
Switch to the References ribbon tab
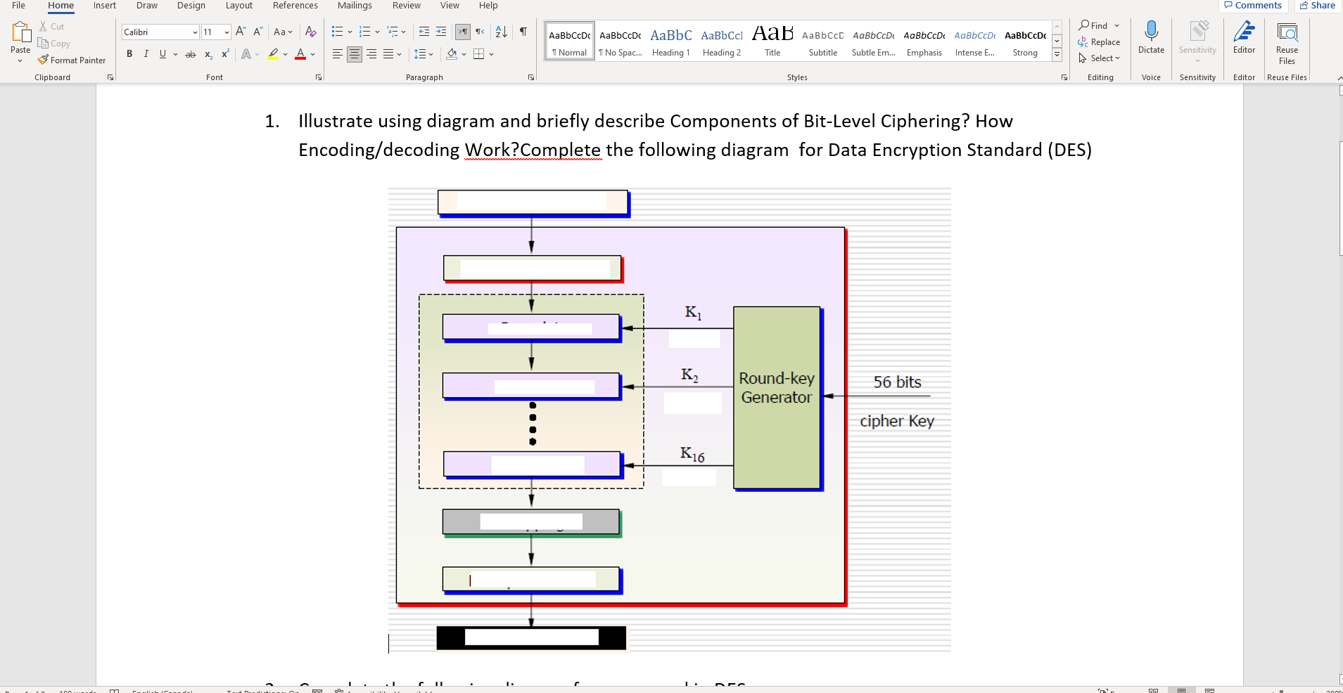295,6
